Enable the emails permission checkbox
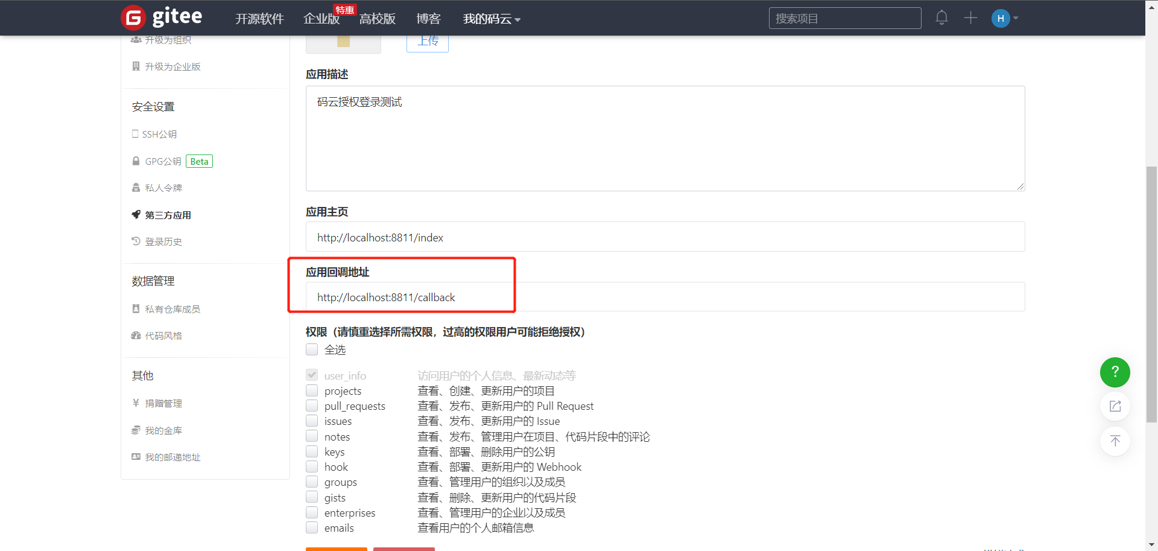 pos(312,527)
